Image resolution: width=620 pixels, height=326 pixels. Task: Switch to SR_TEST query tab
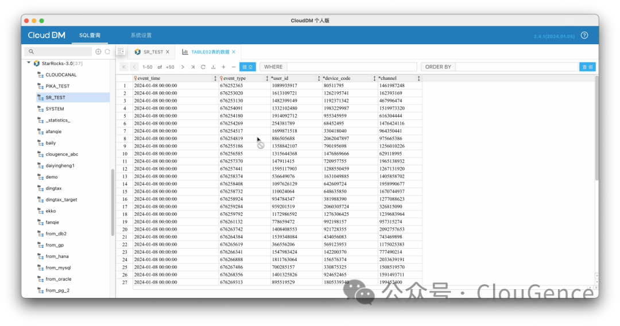[153, 52]
